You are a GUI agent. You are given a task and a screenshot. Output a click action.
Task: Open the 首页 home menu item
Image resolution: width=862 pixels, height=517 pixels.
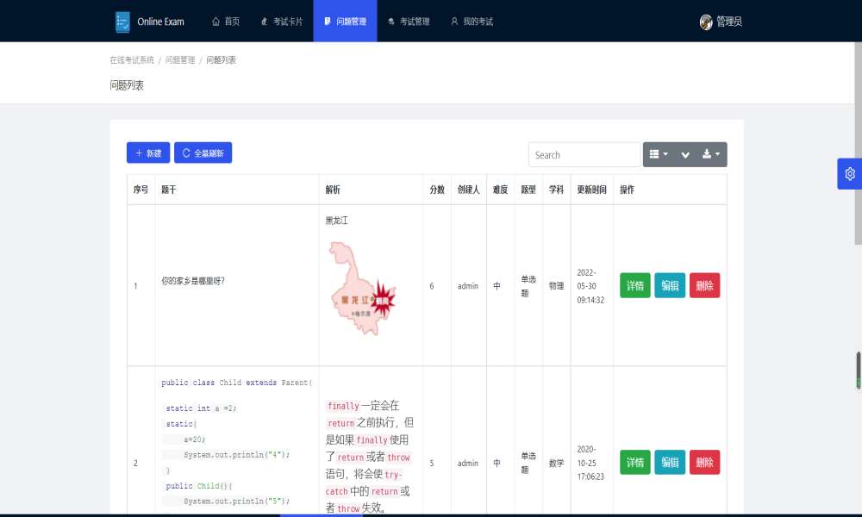(x=226, y=22)
